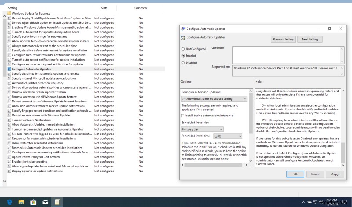The image size is (352, 207).
Task: Click the down arrow of settings list scrollbar
Action: (x=4, y=181)
